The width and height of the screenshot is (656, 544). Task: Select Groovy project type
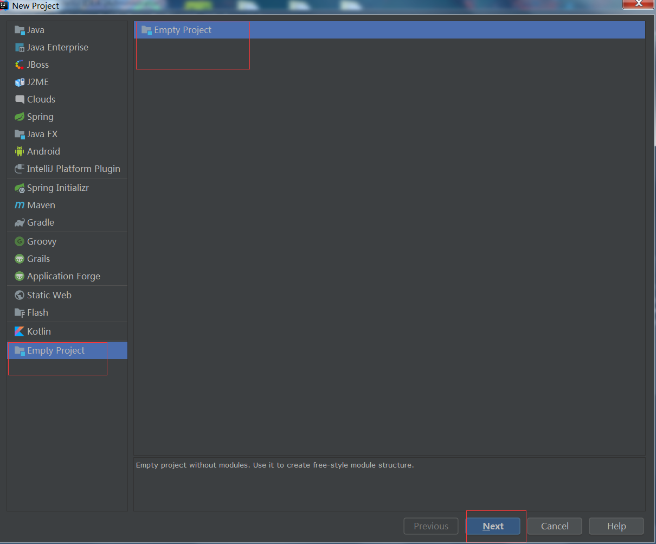click(67, 242)
